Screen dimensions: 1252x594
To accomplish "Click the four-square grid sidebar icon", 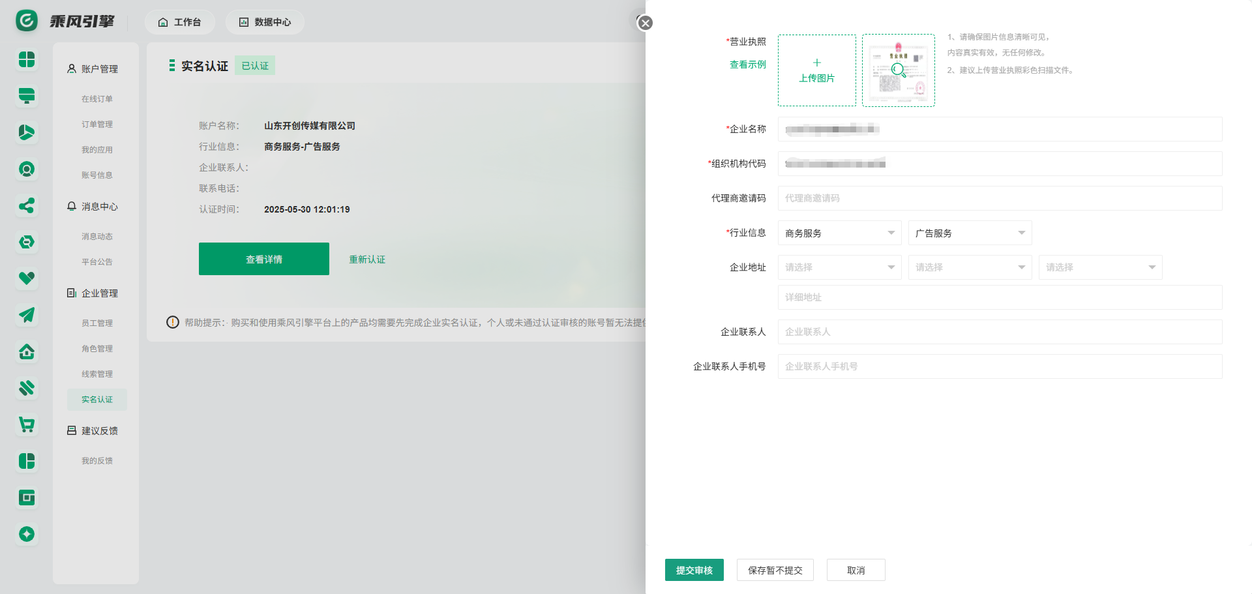I will click(27, 60).
